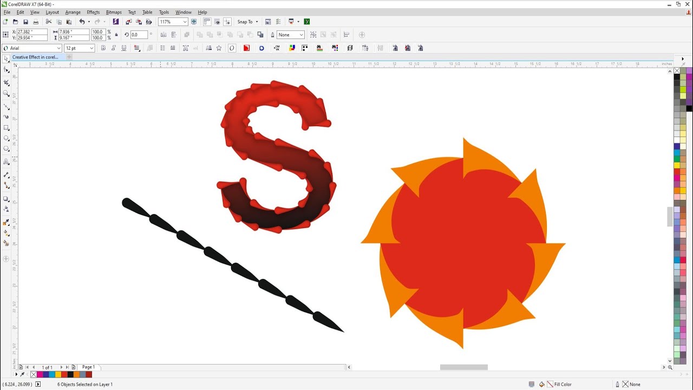Add a new document tab

69,57
